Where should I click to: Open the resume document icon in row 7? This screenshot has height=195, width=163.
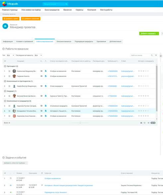(x=46, y=116)
